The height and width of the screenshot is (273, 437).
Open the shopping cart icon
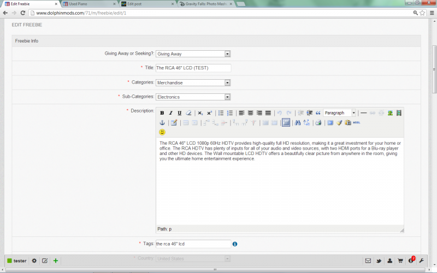point(400,261)
